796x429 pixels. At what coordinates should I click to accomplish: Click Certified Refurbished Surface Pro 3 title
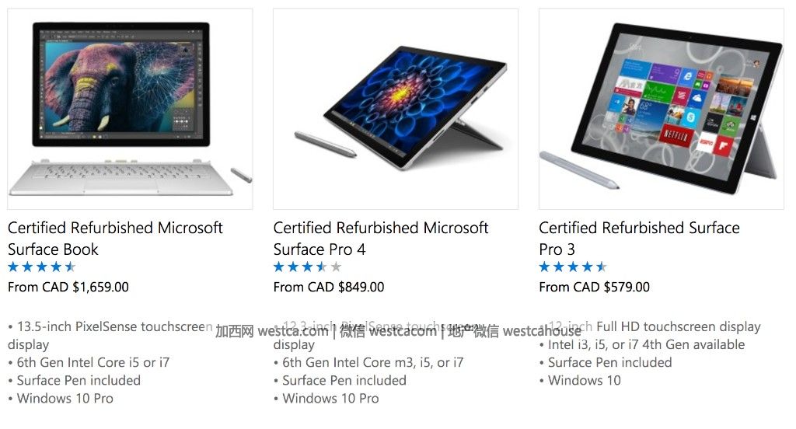point(639,238)
